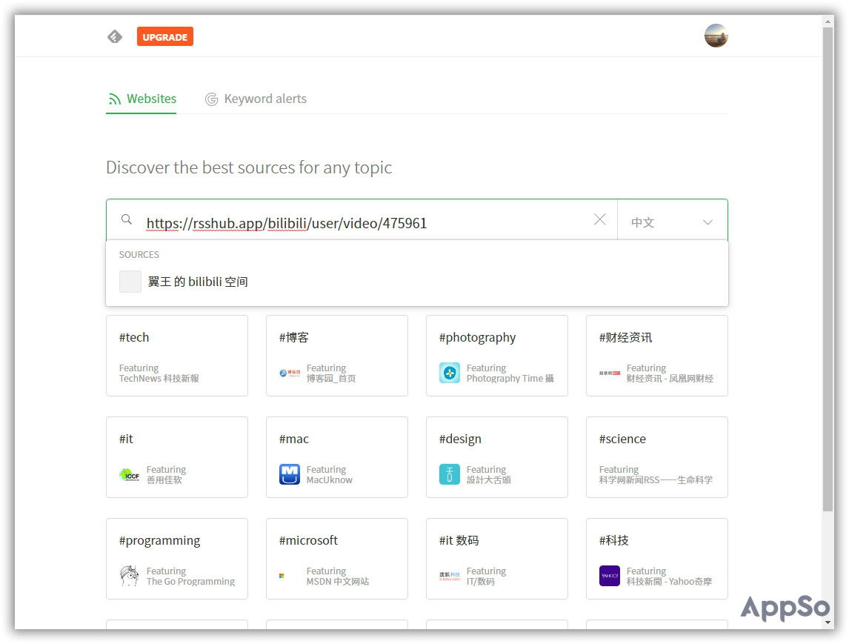
Task: Click the page vertical scrollbar thumb
Action: coord(828,269)
